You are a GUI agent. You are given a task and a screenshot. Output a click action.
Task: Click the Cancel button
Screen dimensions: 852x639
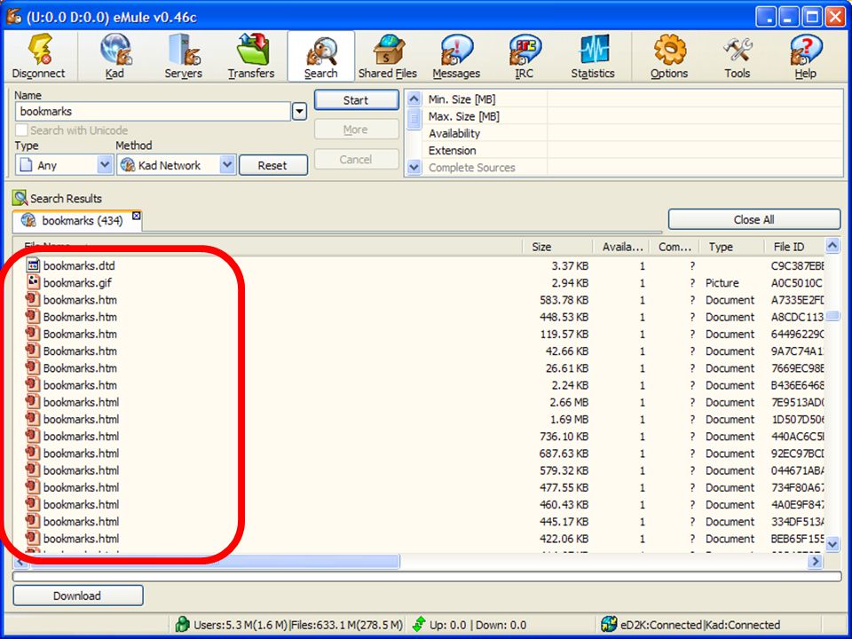[356, 159]
